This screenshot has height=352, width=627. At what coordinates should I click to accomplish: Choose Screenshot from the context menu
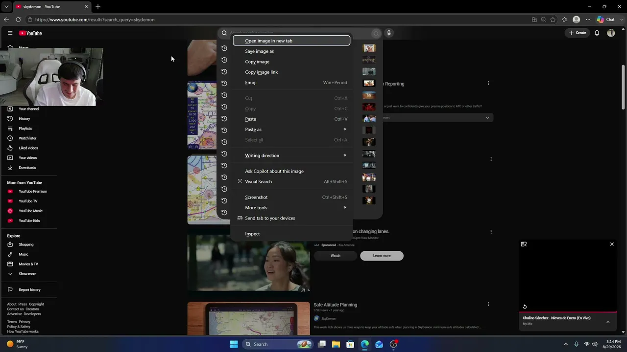(291, 197)
